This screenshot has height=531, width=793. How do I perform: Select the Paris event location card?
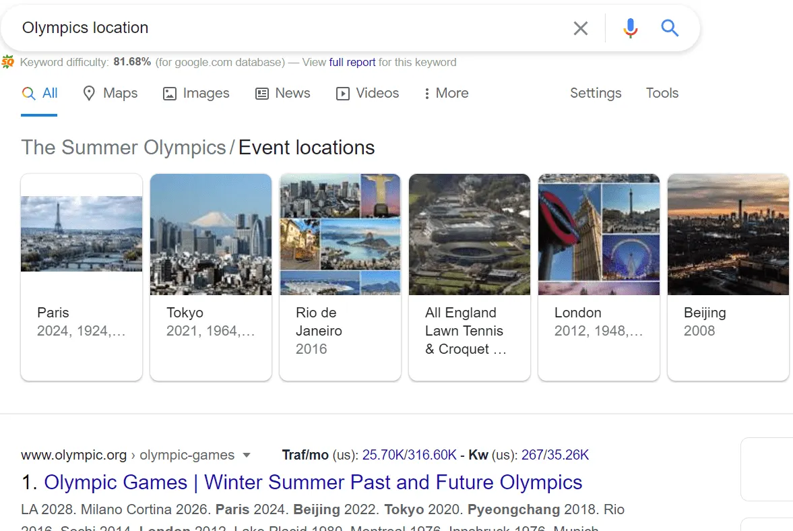click(82, 277)
